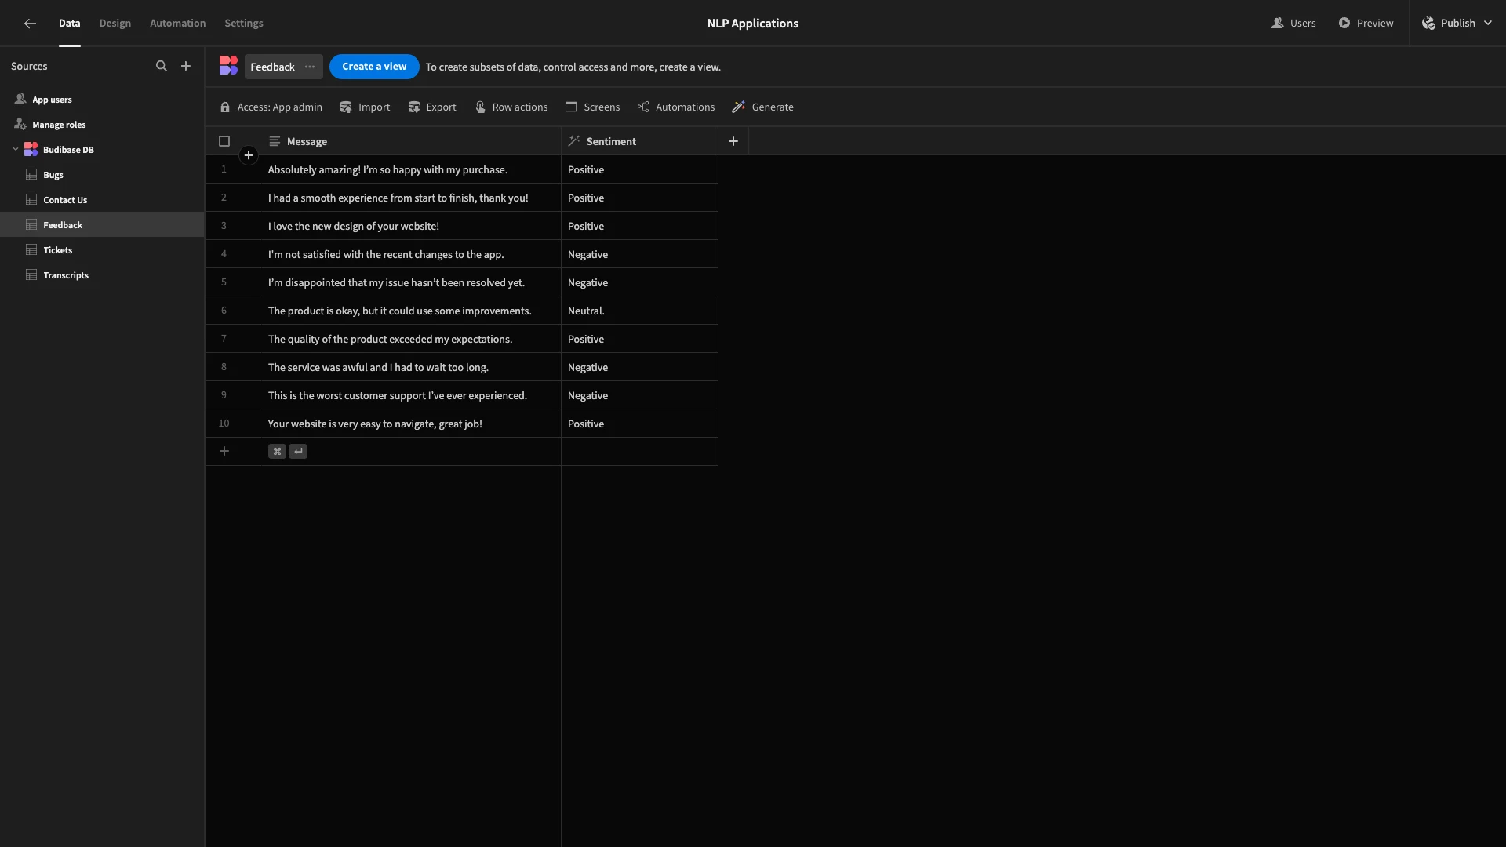Image resolution: width=1506 pixels, height=847 pixels.
Task: Select cell 'I love the new design'
Action: (x=411, y=226)
